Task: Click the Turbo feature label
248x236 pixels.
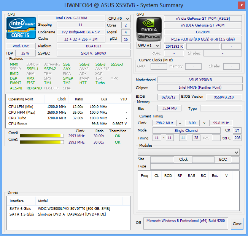Action: [x=100, y=83]
